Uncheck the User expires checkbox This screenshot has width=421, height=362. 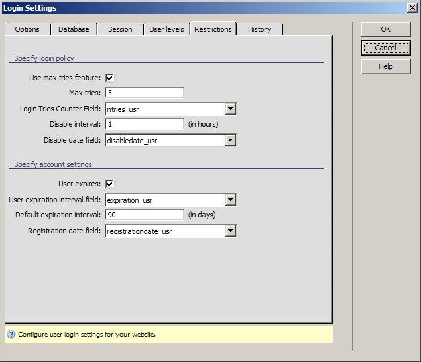click(x=110, y=184)
